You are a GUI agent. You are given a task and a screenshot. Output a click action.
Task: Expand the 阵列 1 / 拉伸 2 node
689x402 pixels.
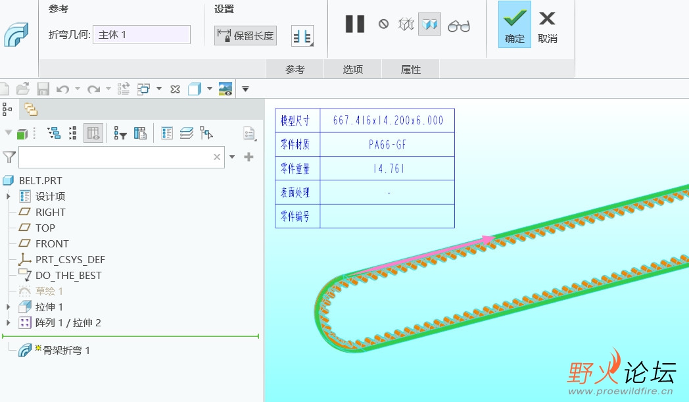point(8,323)
